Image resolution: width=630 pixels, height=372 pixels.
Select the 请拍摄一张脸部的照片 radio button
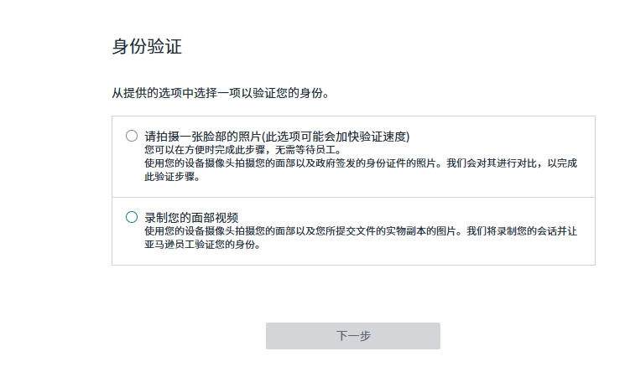pyautogui.click(x=132, y=136)
